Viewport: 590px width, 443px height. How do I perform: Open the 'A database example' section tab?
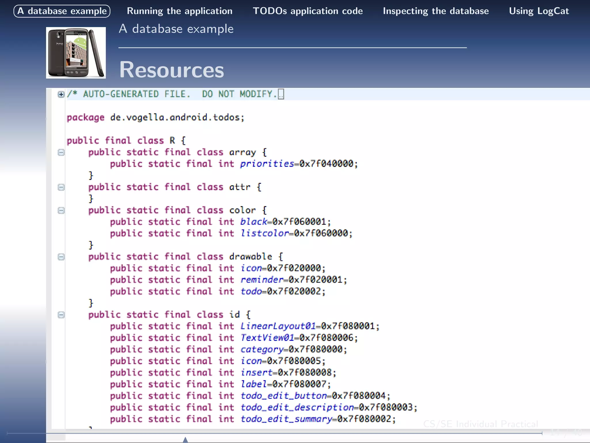pos(62,11)
